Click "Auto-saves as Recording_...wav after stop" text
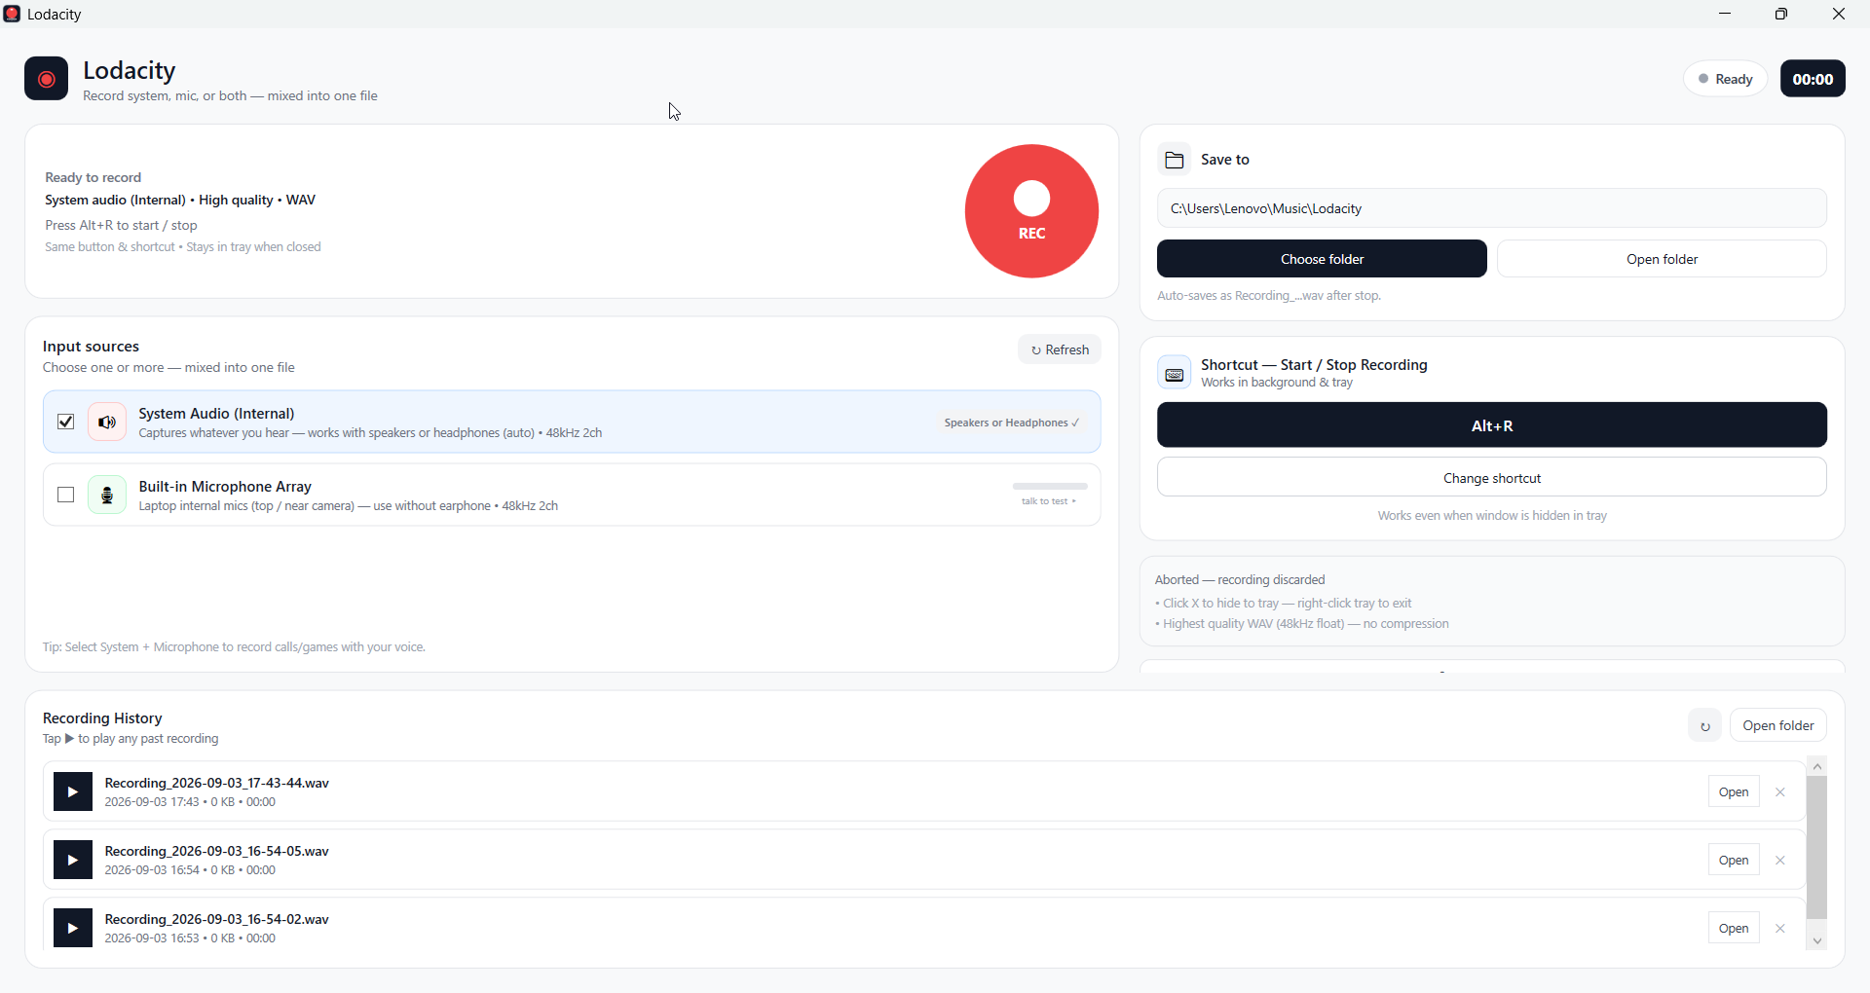The width and height of the screenshot is (1870, 993). [1269, 295]
